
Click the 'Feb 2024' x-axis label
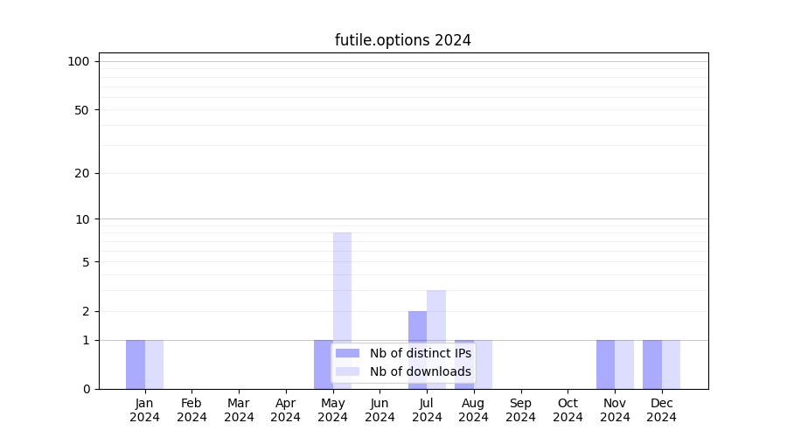pos(192,410)
